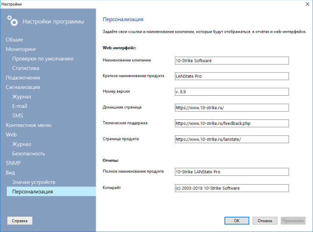Viewport: 313px width, 232px height.
Task: Click the Страница продукта URL field
Action: (232, 139)
